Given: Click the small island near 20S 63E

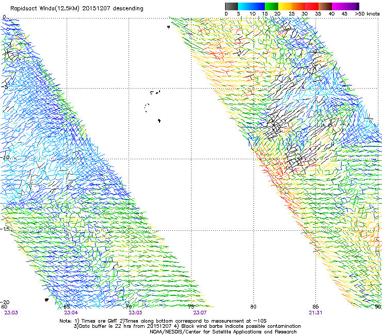Looking at the screenshot, I should pyautogui.click(x=46, y=300).
